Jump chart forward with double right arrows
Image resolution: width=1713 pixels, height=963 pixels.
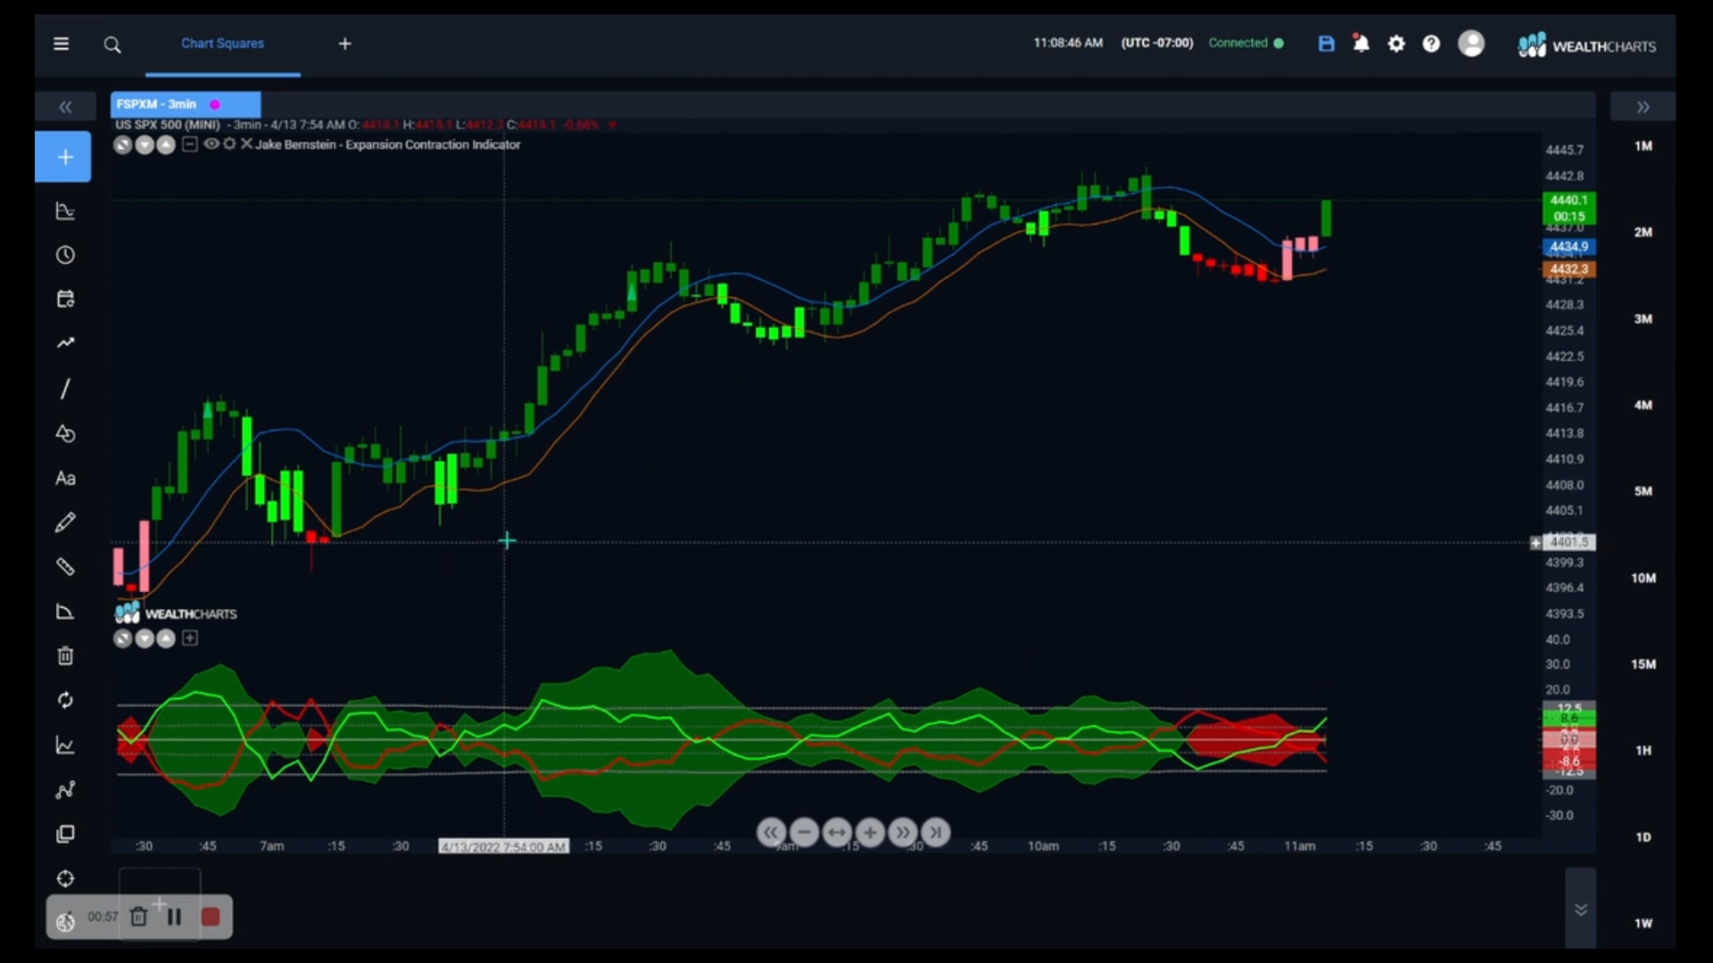[903, 833]
